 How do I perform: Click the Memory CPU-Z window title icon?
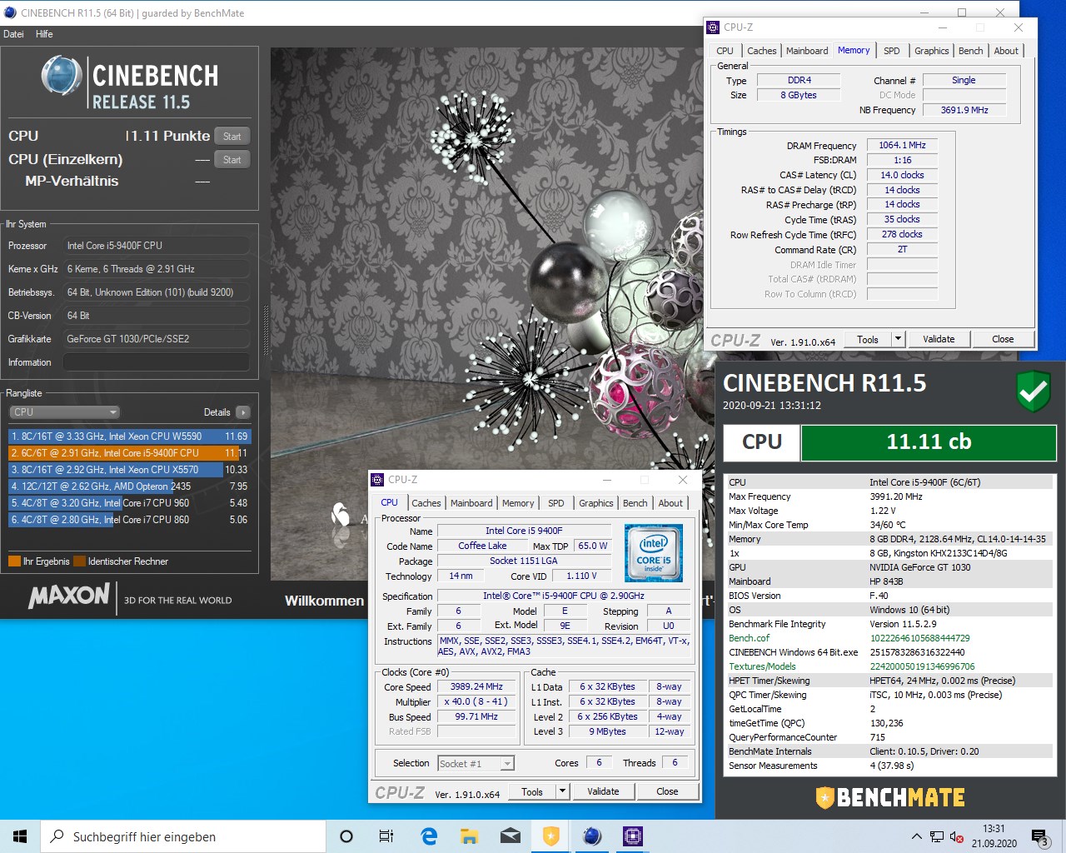[713, 27]
